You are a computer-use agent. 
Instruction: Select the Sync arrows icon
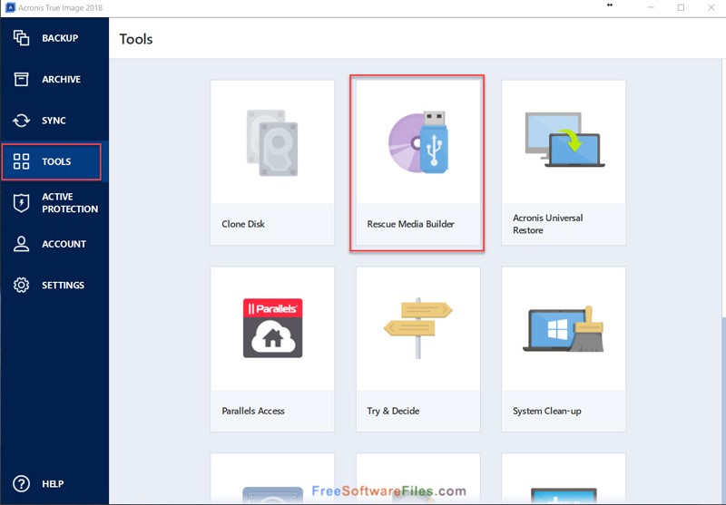point(21,121)
